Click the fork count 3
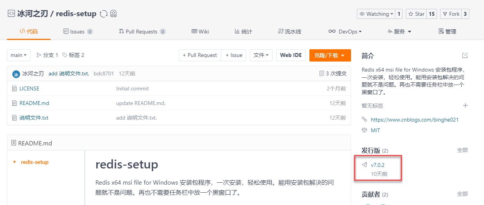The image size is (484, 205). click(x=465, y=14)
